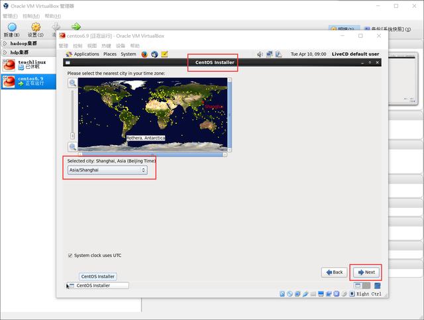Zoom out on the time zone map
424x320 pixels.
(72, 146)
